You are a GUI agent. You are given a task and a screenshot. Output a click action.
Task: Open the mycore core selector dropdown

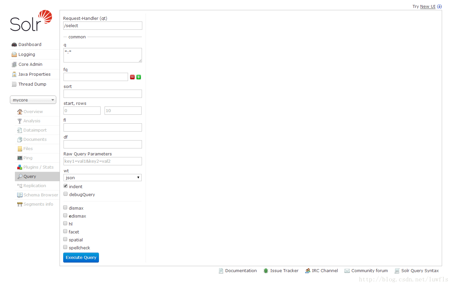coord(33,100)
